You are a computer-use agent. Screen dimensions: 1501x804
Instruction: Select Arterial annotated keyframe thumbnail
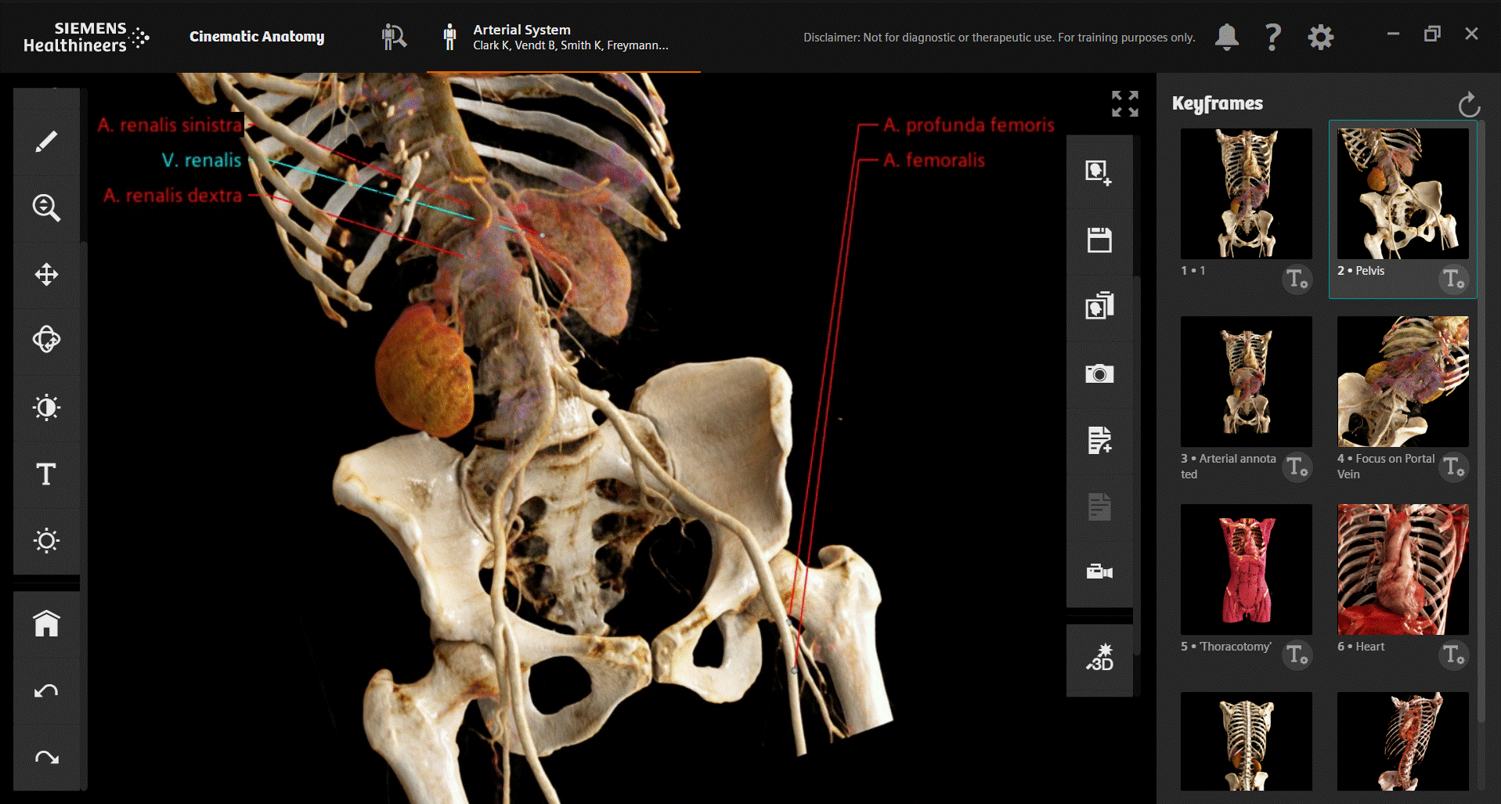pyautogui.click(x=1247, y=381)
